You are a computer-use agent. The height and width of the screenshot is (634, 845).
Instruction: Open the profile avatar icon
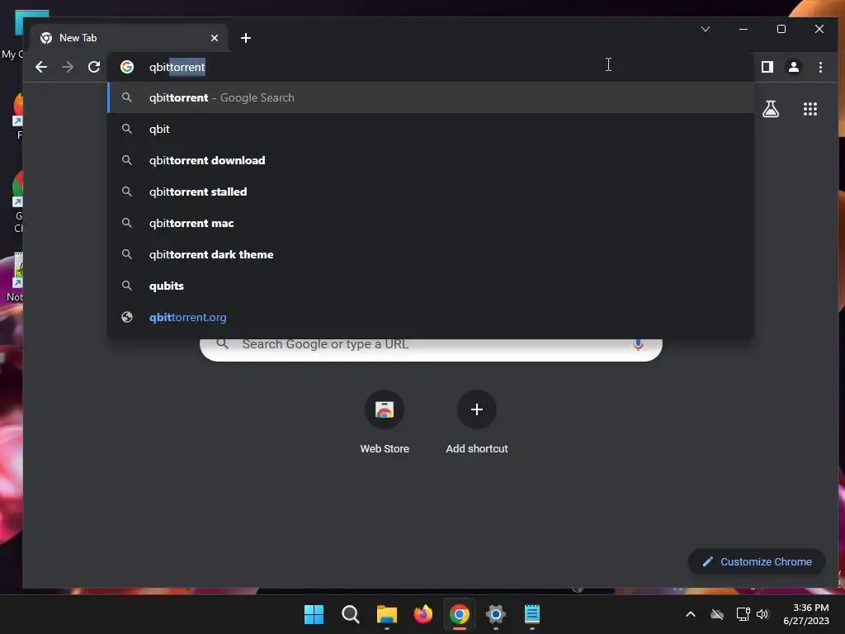(x=793, y=67)
